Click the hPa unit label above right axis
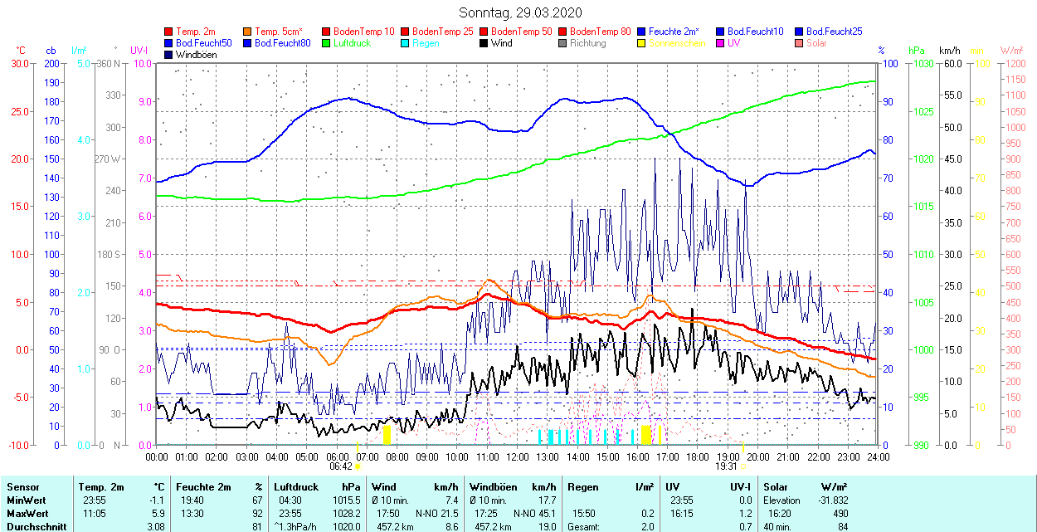Screen dimensions: 1037x532 tap(918, 50)
